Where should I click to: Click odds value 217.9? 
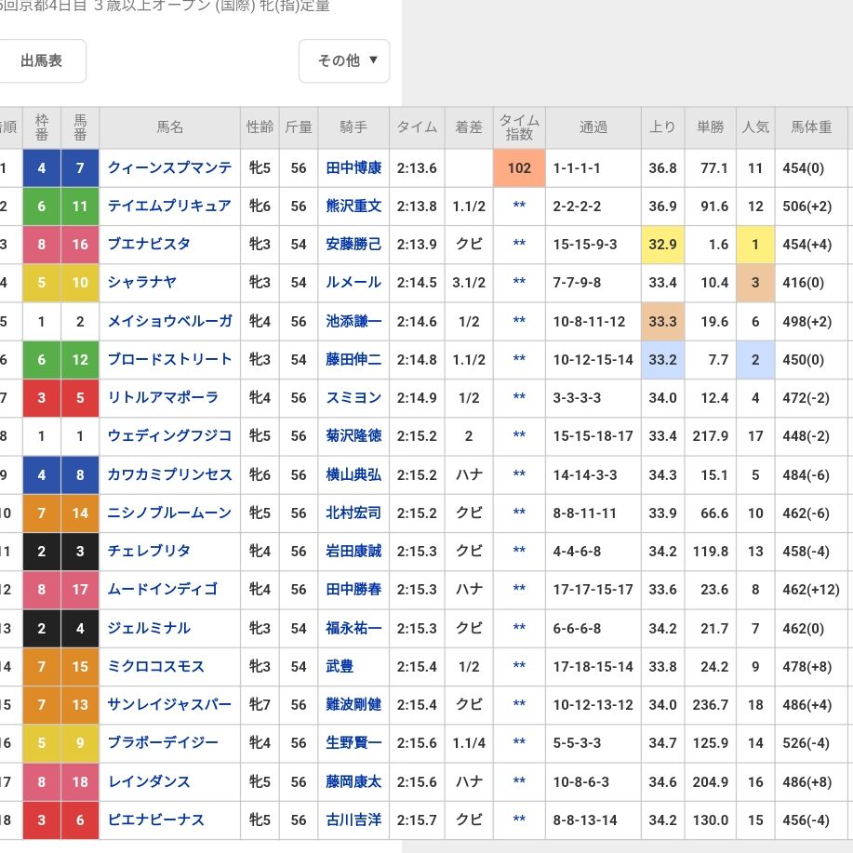pos(711,435)
